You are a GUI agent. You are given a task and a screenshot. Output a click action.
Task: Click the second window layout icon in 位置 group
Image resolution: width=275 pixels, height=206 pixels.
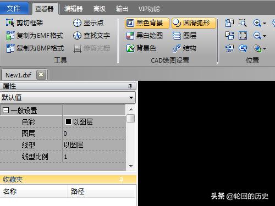point(229,36)
